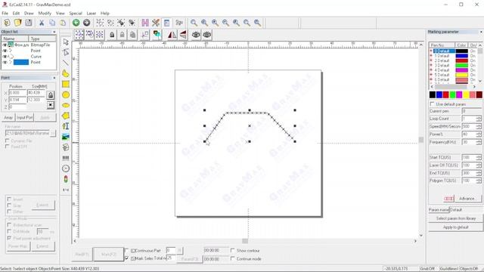Click the Array button

8,118
